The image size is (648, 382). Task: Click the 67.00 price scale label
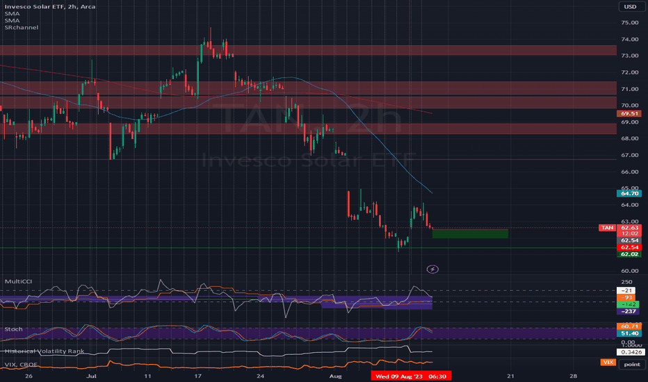[629, 156]
